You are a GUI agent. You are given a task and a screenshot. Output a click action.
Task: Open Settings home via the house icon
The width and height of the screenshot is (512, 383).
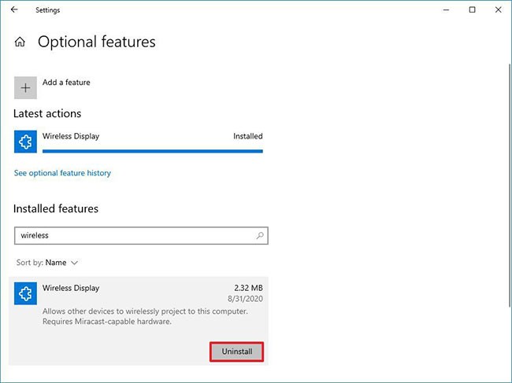(x=20, y=42)
